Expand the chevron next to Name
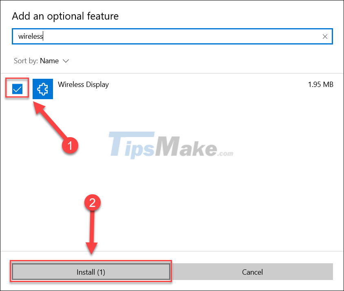This screenshot has height=291, width=344. (x=66, y=61)
